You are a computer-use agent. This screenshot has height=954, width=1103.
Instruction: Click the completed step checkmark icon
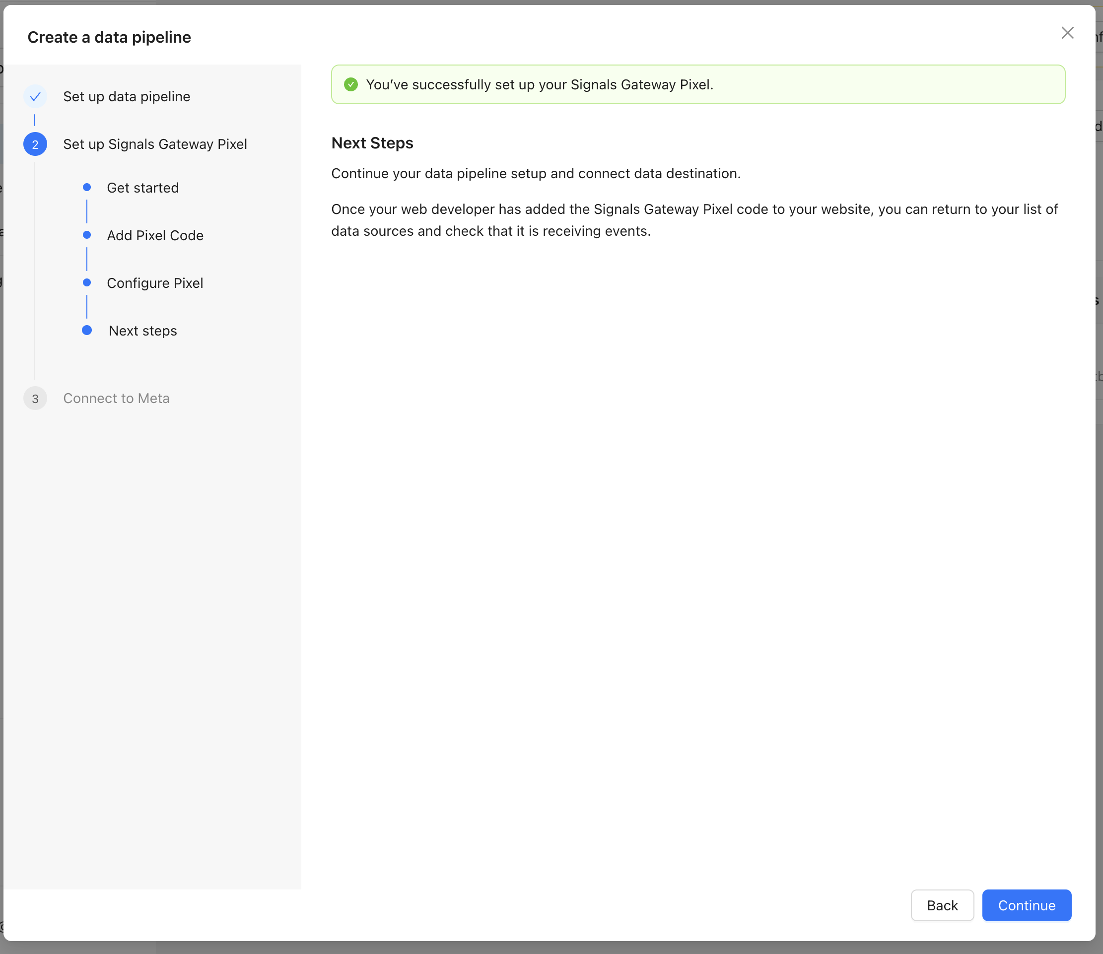35,96
